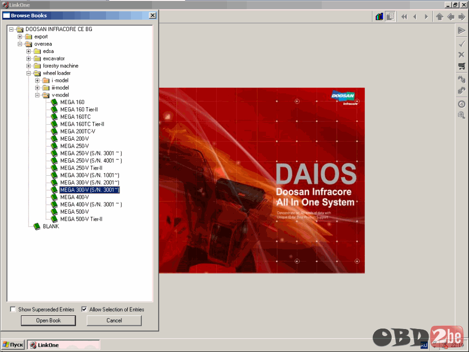Select MEGA 250-V (S/N. 3001 ~) book
The image size is (469, 352).
tap(91, 153)
